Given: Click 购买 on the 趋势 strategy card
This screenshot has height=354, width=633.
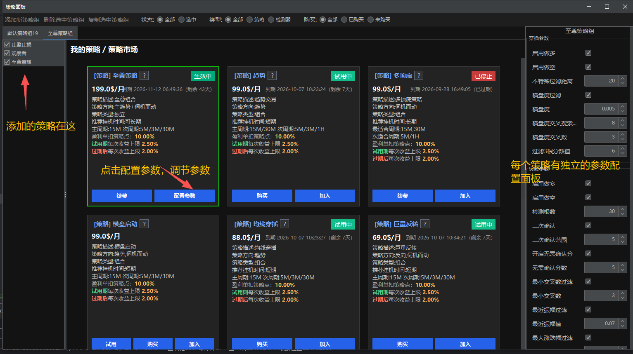Looking at the screenshot, I should [262, 196].
